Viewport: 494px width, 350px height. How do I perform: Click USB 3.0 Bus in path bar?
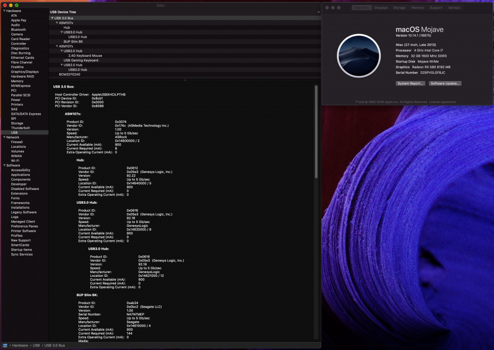pyautogui.click(x=54, y=345)
